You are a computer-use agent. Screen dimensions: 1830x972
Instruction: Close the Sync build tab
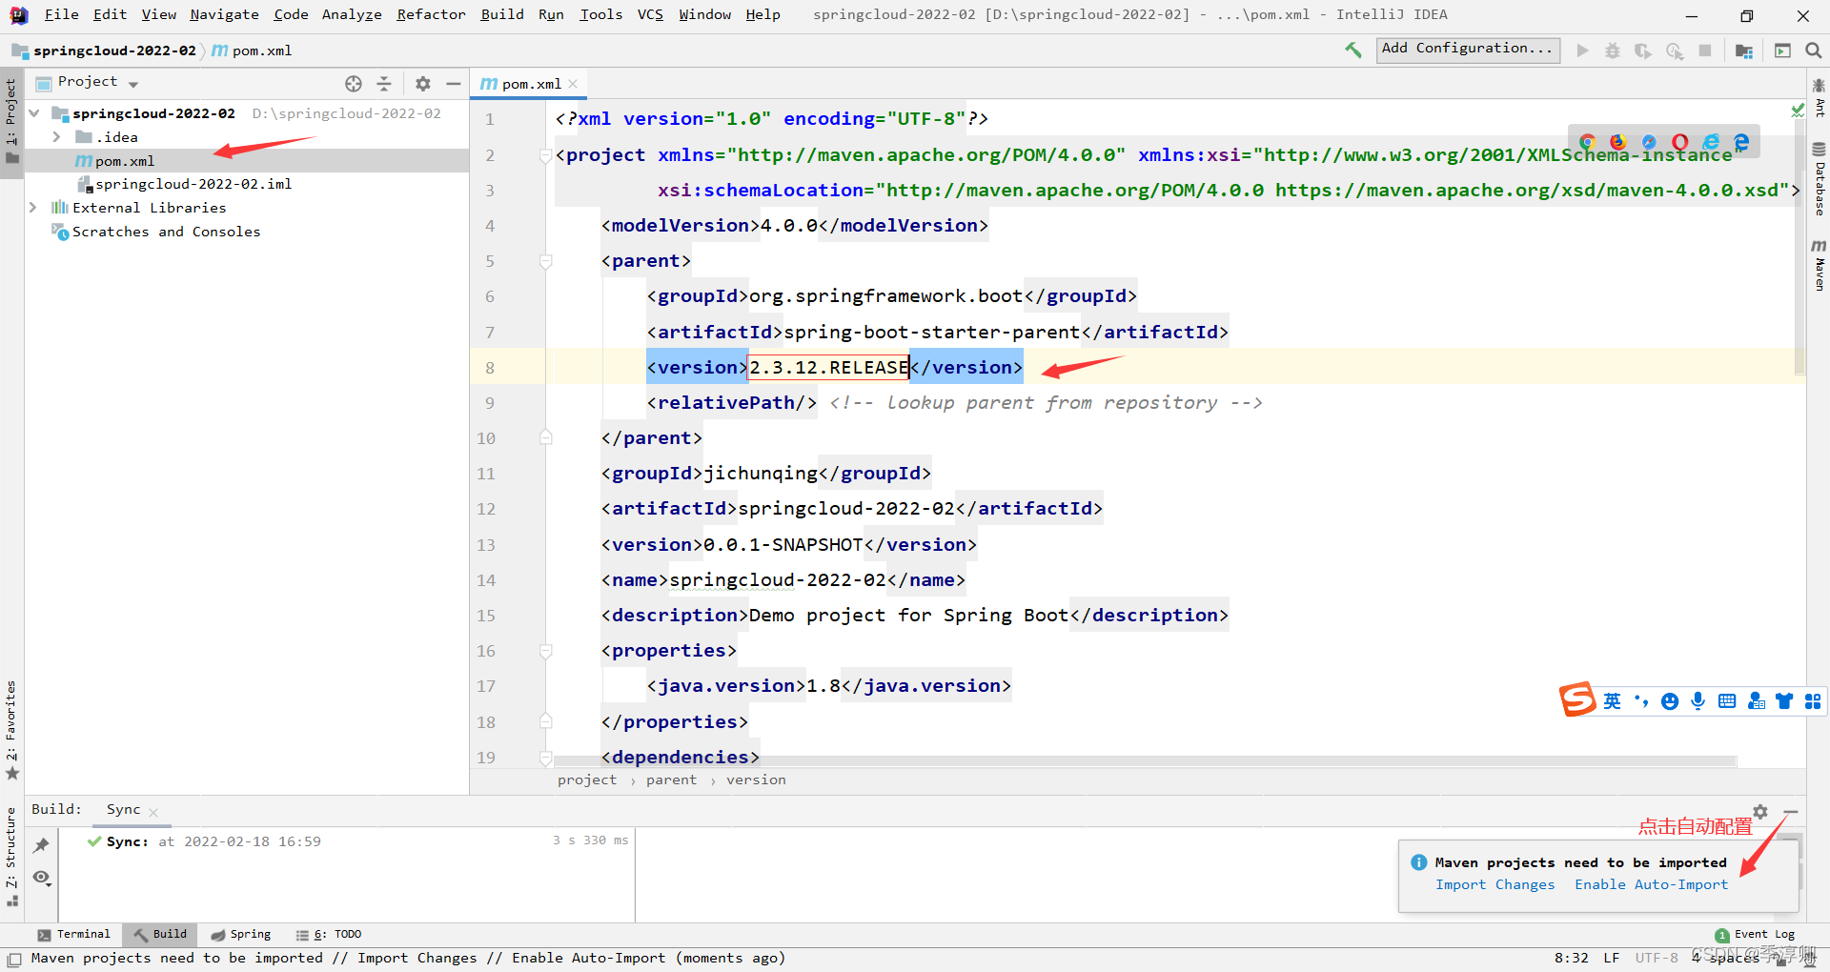(x=153, y=813)
